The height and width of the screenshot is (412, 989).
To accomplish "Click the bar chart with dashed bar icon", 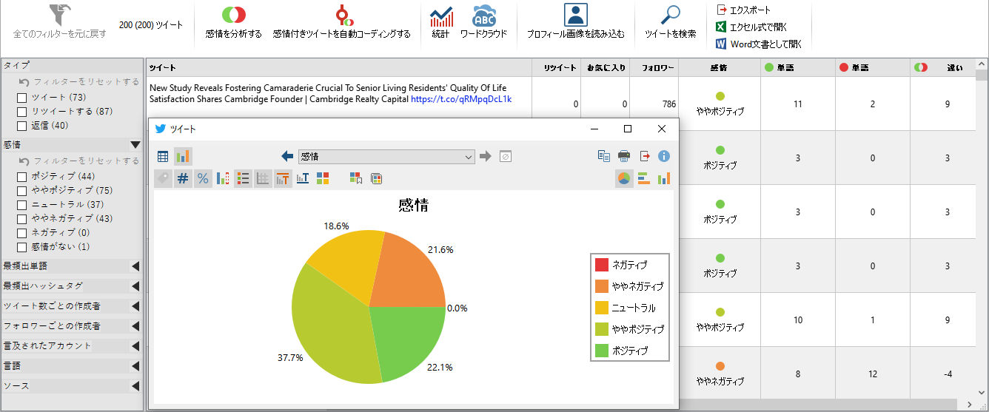I will point(223,178).
